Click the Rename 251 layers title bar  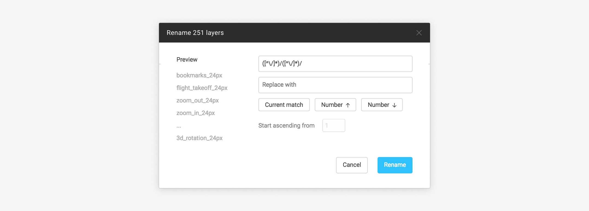(273, 33)
